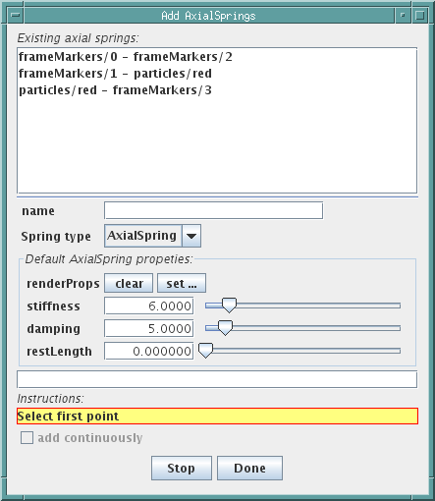Click the damping slider handle
Screen dimensions: 435x501
pyautogui.click(x=225, y=328)
